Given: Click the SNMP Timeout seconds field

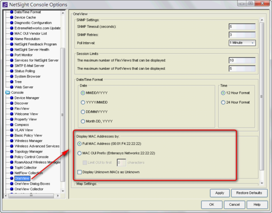Looking at the screenshot, I should pos(242,27).
